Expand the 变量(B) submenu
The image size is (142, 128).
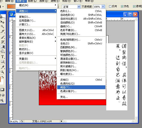(36, 59)
